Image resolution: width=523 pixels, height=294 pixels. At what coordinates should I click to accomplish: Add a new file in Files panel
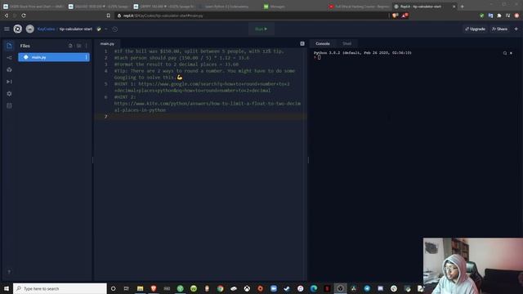70,46
